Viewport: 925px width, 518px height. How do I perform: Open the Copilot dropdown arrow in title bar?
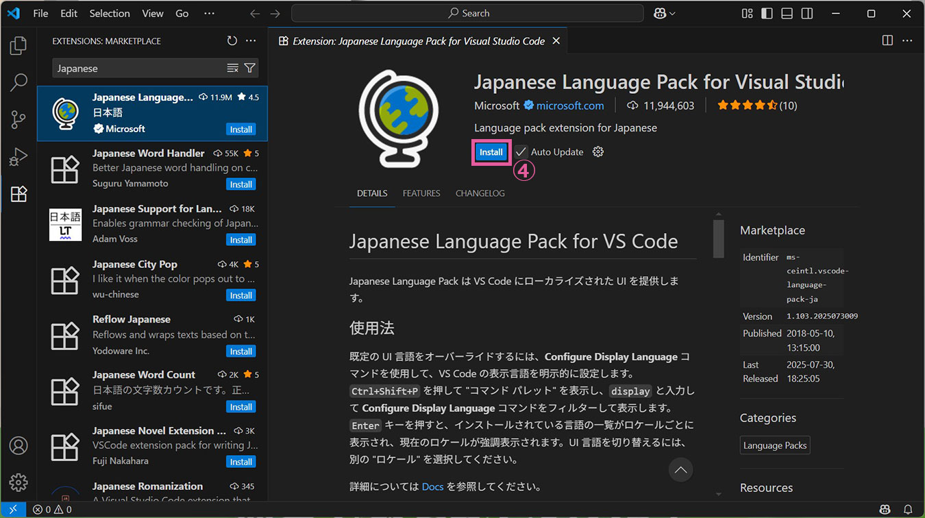(x=672, y=13)
